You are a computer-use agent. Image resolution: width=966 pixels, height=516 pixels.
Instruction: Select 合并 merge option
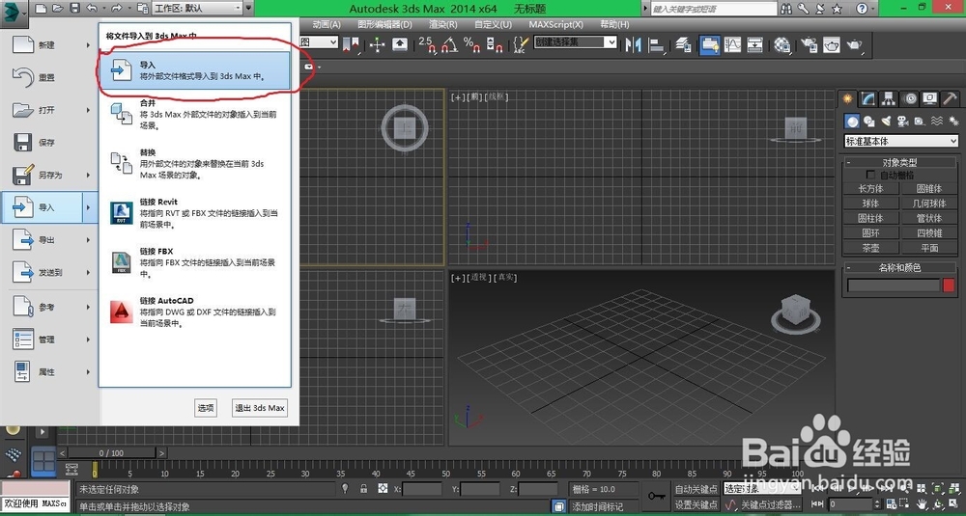tap(195, 115)
